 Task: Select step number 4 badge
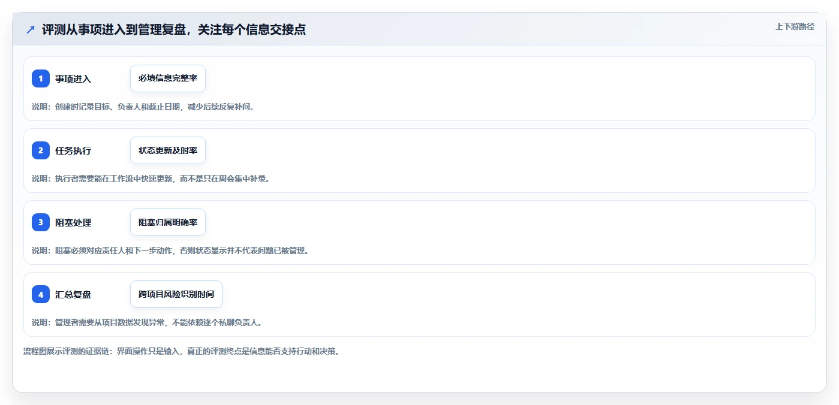point(41,294)
